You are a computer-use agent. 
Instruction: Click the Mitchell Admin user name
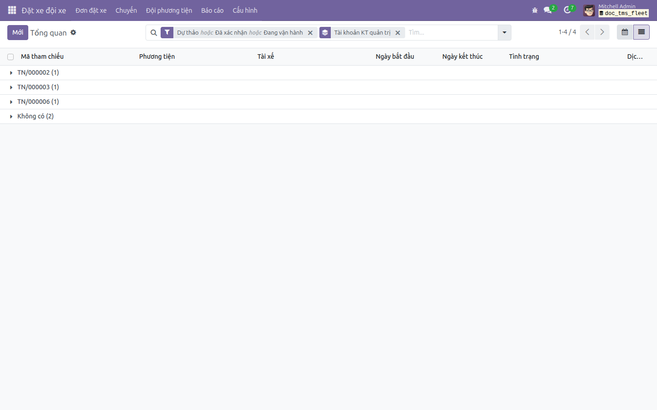pyautogui.click(x=617, y=6)
